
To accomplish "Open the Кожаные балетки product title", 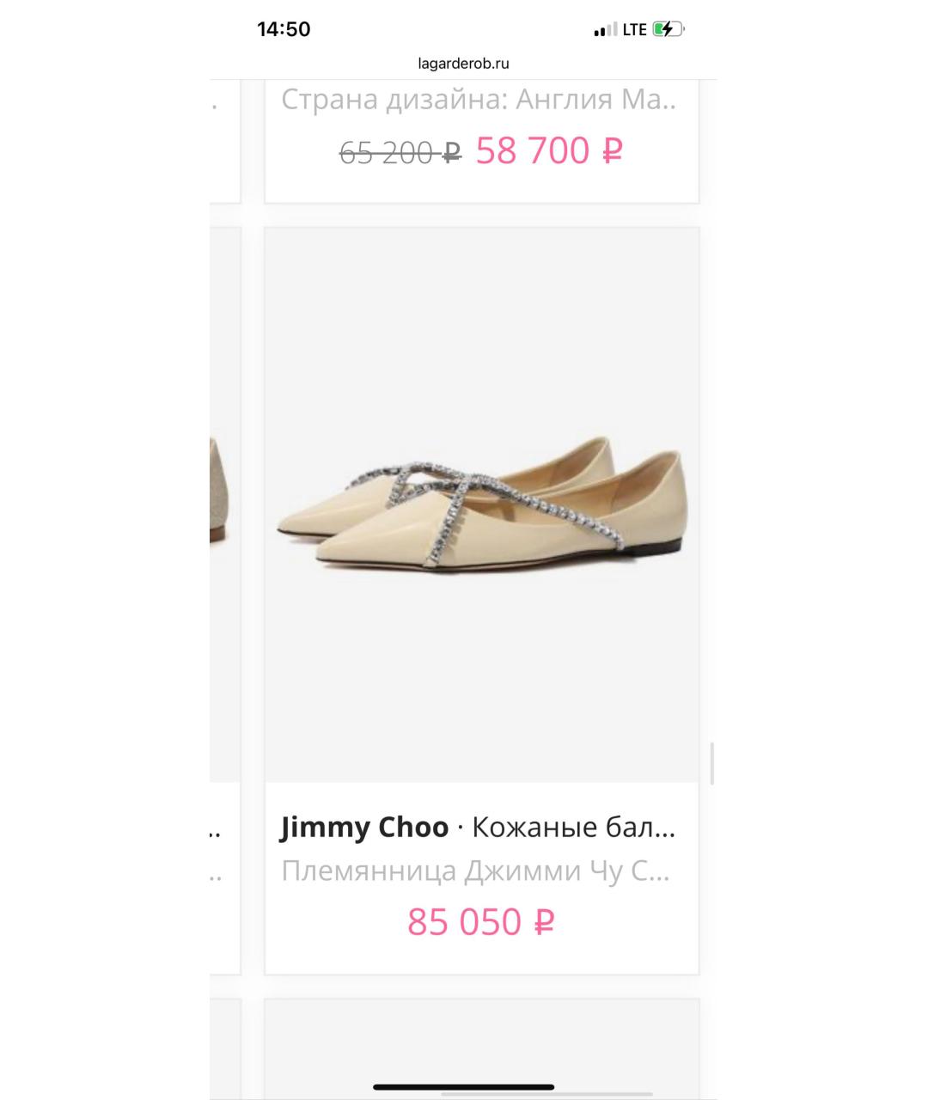I will [574, 828].
